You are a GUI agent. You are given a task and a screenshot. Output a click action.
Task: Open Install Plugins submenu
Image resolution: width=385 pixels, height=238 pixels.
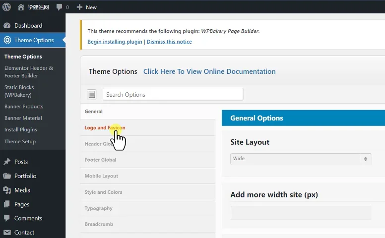tap(21, 129)
